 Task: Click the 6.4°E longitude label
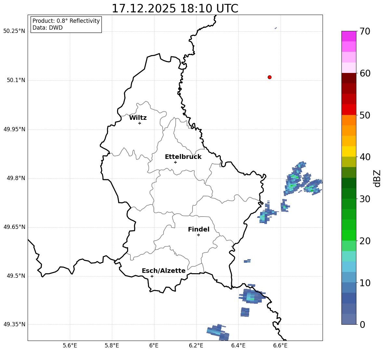238,345
